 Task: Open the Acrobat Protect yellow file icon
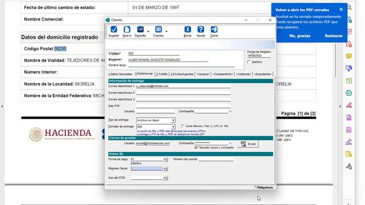click(x=348, y=154)
